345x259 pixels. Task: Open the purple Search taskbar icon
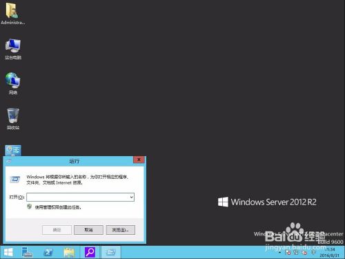[x=90, y=252]
